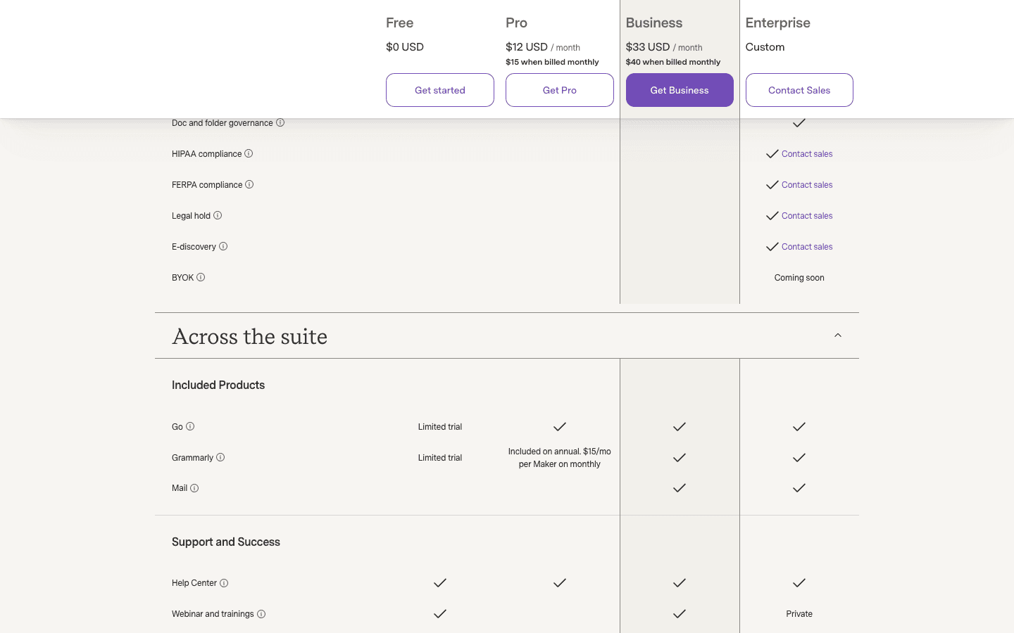The image size is (1014, 633).
Task: Click the Enterprise checkmark for Doc governance
Action: pos(799,123)
